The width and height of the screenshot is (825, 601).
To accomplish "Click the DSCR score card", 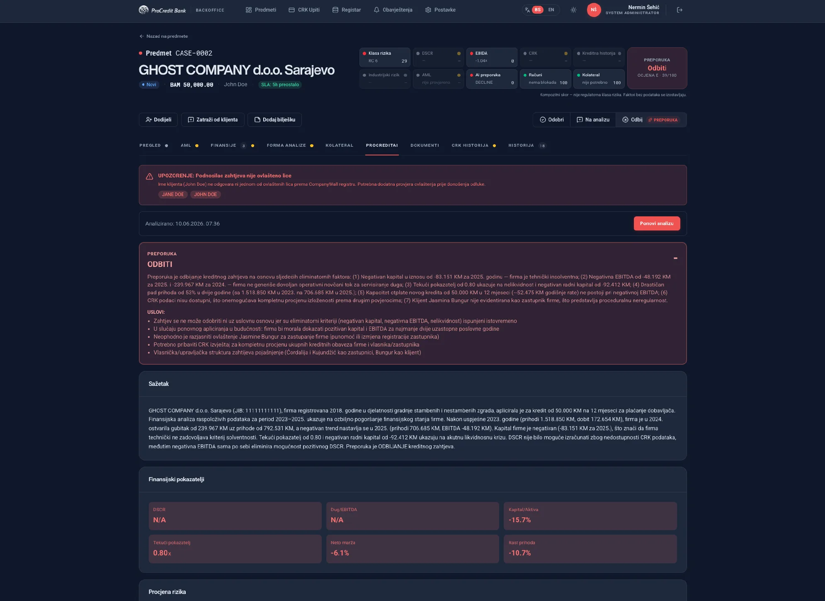I will (x=438, y=57).
